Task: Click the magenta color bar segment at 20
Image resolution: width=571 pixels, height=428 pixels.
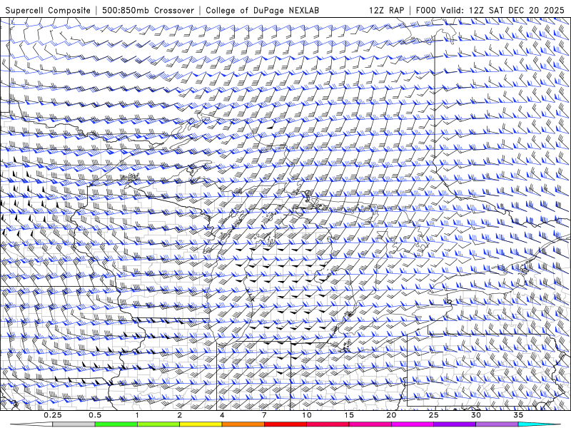Action: (x=413, y=424)
